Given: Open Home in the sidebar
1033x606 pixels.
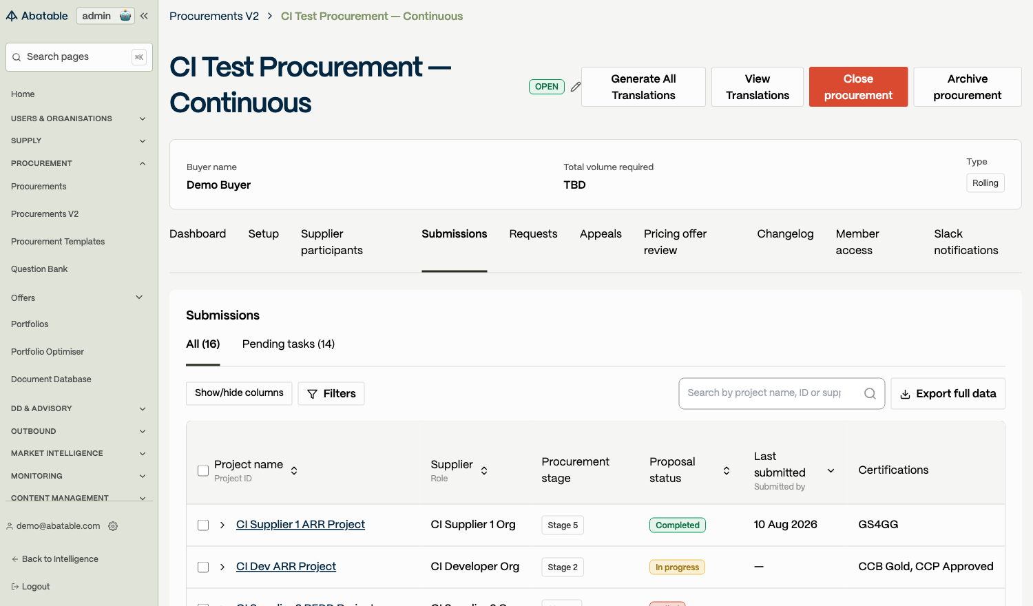Looking at the screenshot, I should (x=23, y=94).
